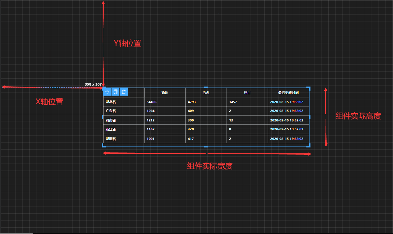Click the bottom-right corner resize handle
393x234 pixels.
pyautogui.click(x=309, y=145)
